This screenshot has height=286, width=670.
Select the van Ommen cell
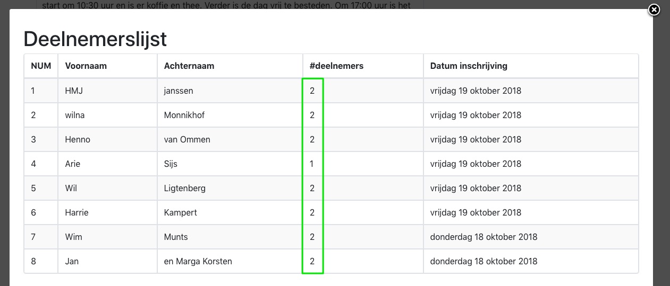pyautogui.click(x=230, y=139)
